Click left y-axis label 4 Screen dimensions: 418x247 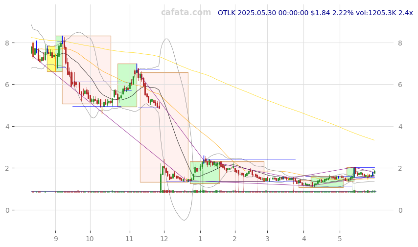click(x=7, y=127)
